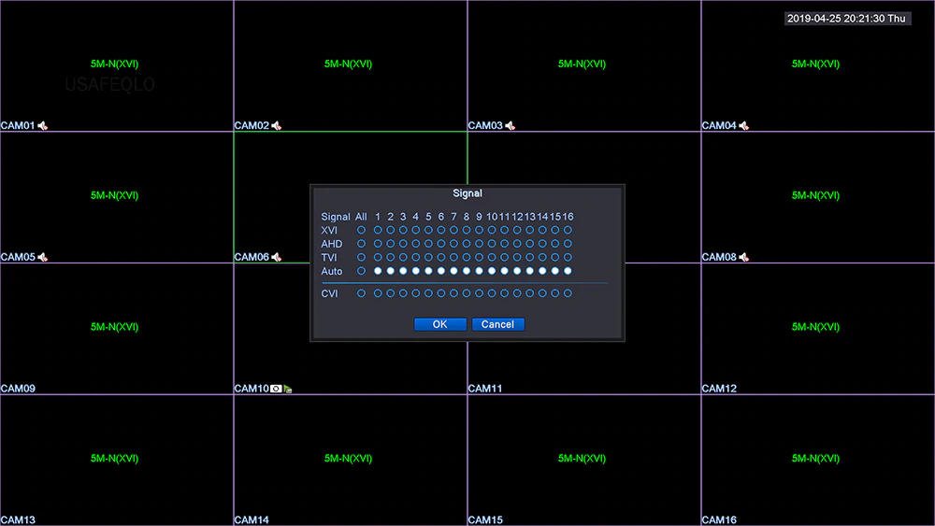Click the CAM05 muted audio icon
Viewport: 935px width, 526px height.
[43, 257]
